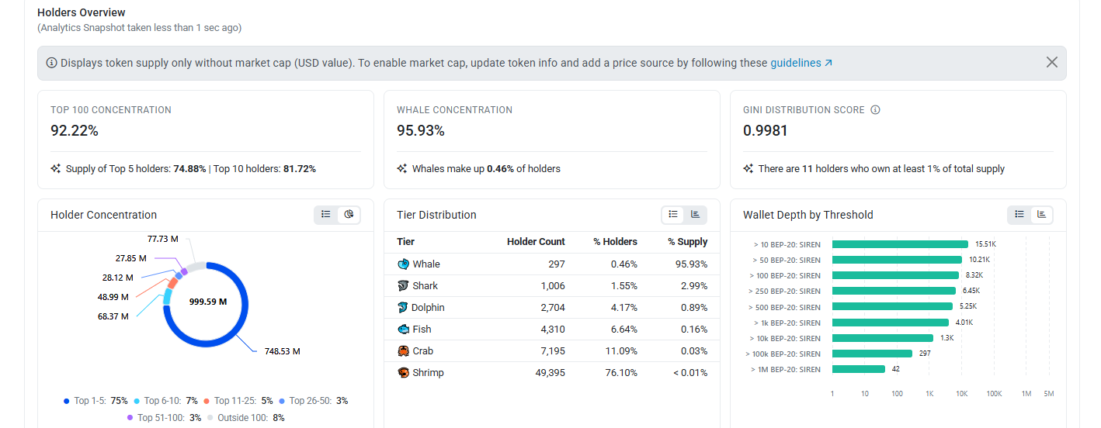
Task: Switch Wallet Depth to list view
Action: coord(1019,215)
